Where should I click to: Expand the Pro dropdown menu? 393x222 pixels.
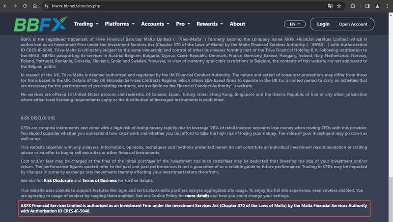tap(183, 24)
